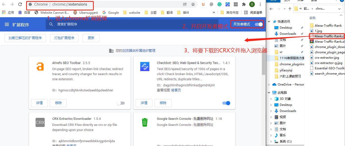
Task: Open the puzzle-piece extensions menu
Action: [x=244, y=4]
